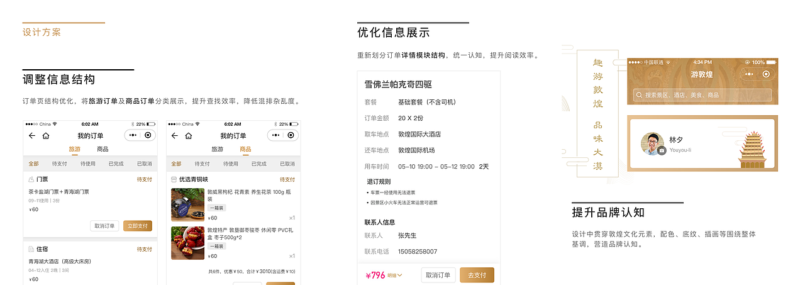Viewport: 805px width, 285px height.
Task: Click 一箱装 tag under red dates product
Action: pos(216,246)
